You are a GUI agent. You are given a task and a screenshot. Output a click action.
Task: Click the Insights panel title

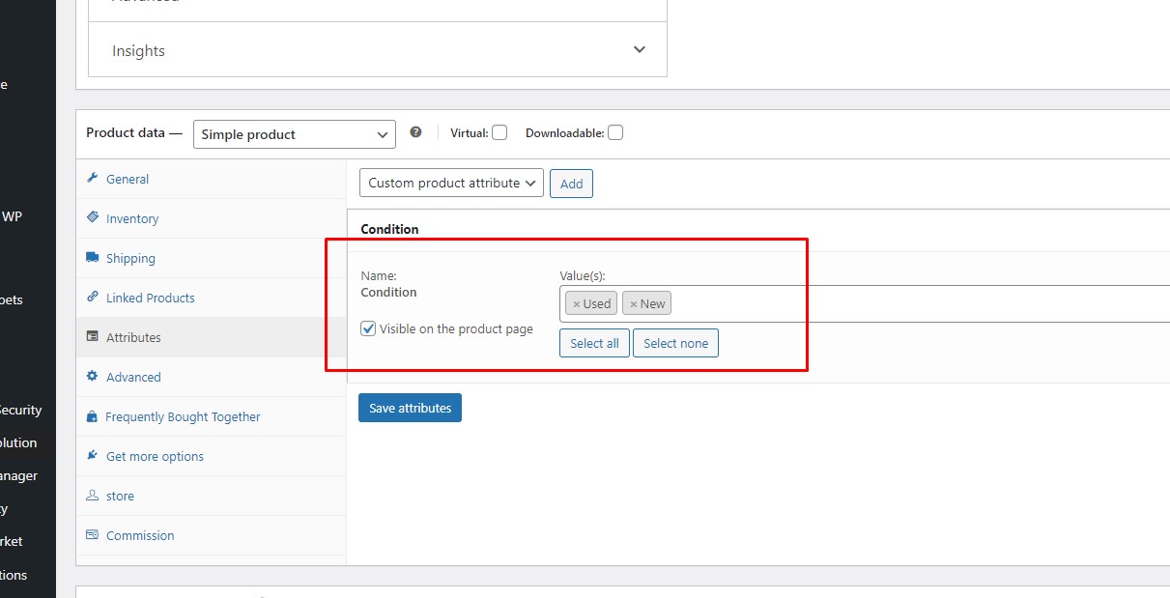138,50
